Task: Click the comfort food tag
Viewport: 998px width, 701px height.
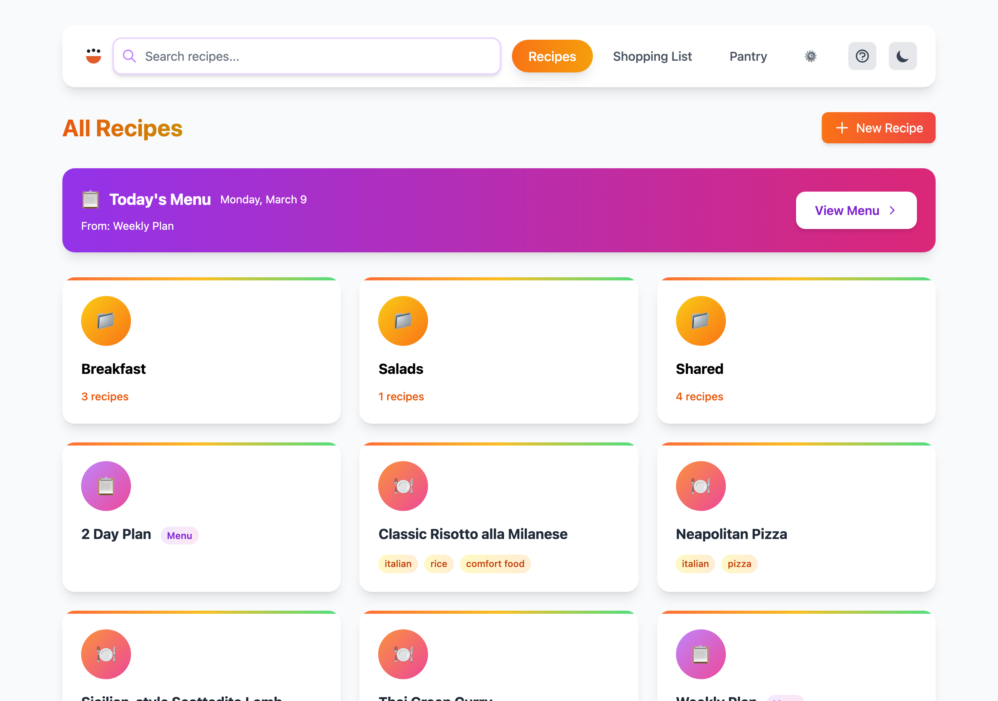Action: tap(495, 564)
